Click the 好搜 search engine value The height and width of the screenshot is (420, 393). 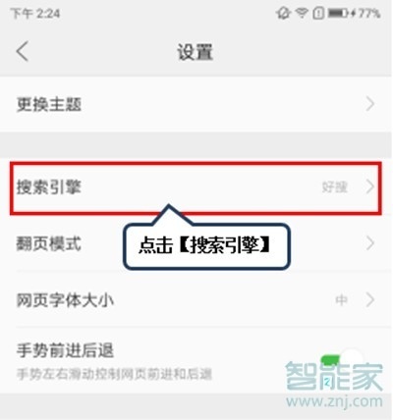(334, 187)
